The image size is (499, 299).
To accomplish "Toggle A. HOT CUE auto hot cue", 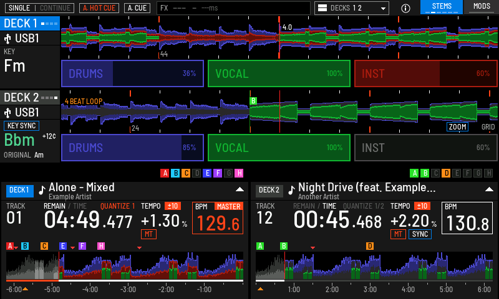I will point(99,8).
